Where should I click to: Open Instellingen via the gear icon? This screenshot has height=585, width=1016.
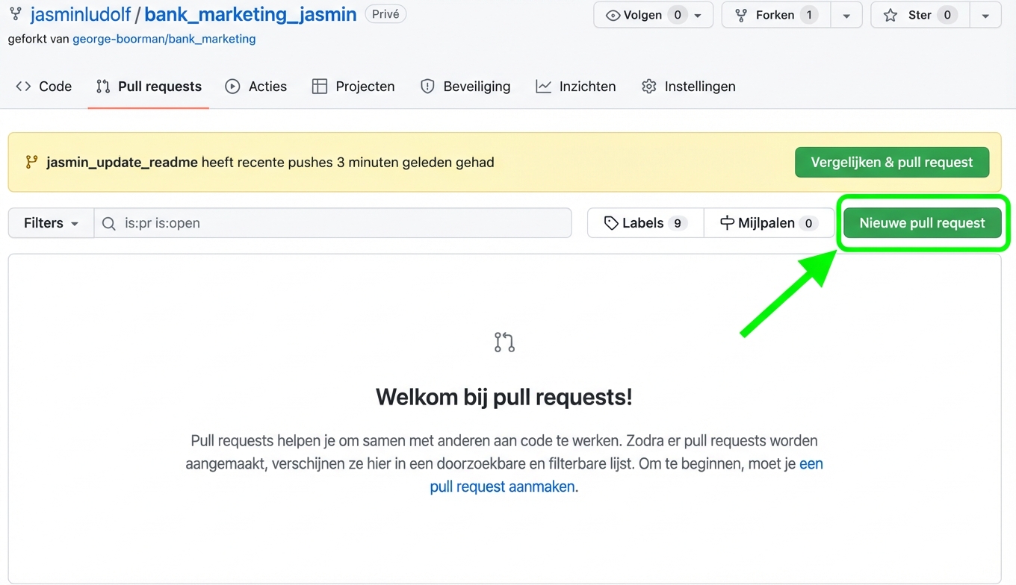[x=648, y=86]
